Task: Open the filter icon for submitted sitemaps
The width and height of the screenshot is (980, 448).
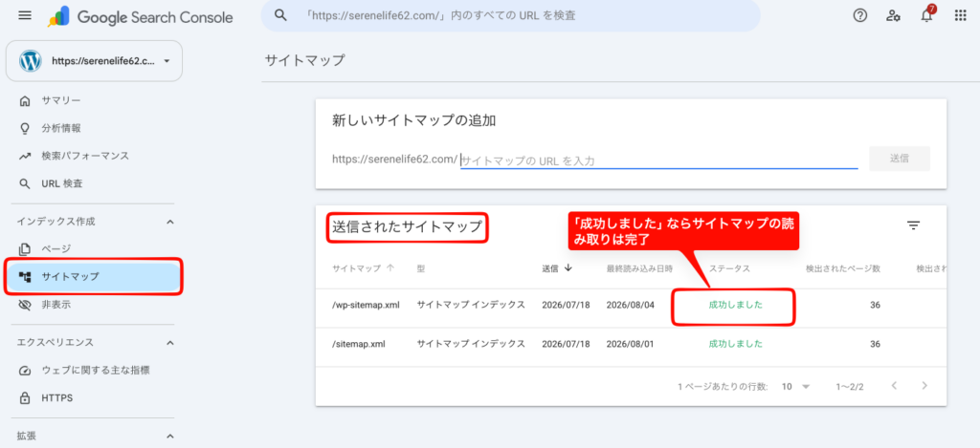Action: pyautogui.click(x=914, y=225)
